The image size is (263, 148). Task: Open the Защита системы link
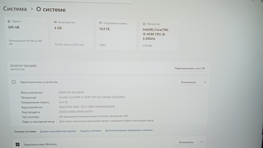pos(90,131)
